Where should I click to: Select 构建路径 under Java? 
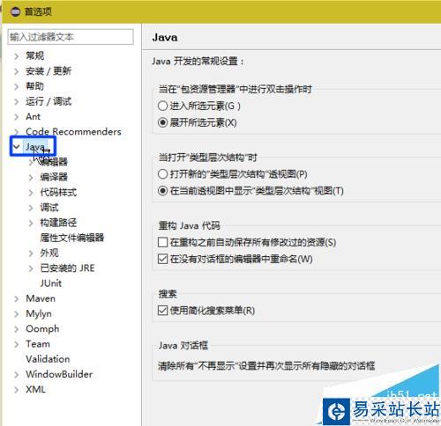(58, 223)
